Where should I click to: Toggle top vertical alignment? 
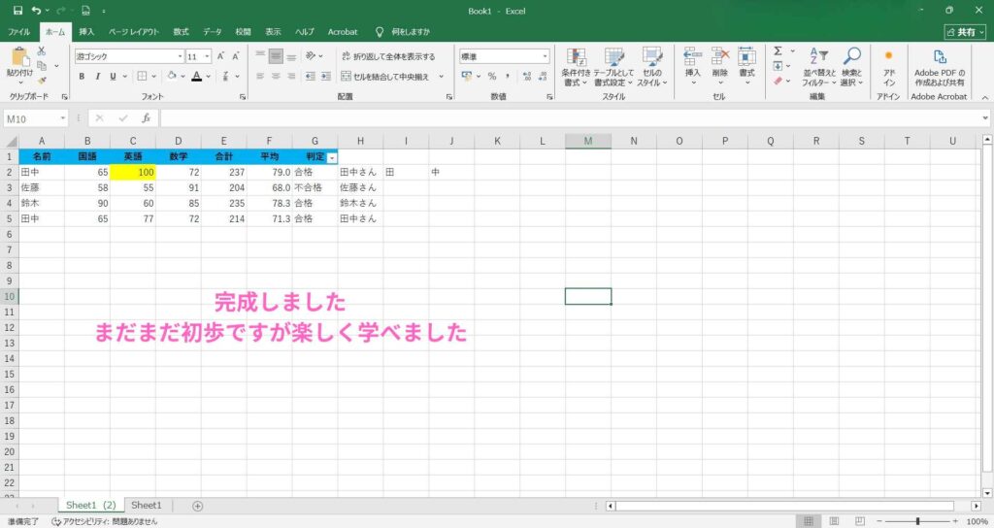[x=260, y=56]
